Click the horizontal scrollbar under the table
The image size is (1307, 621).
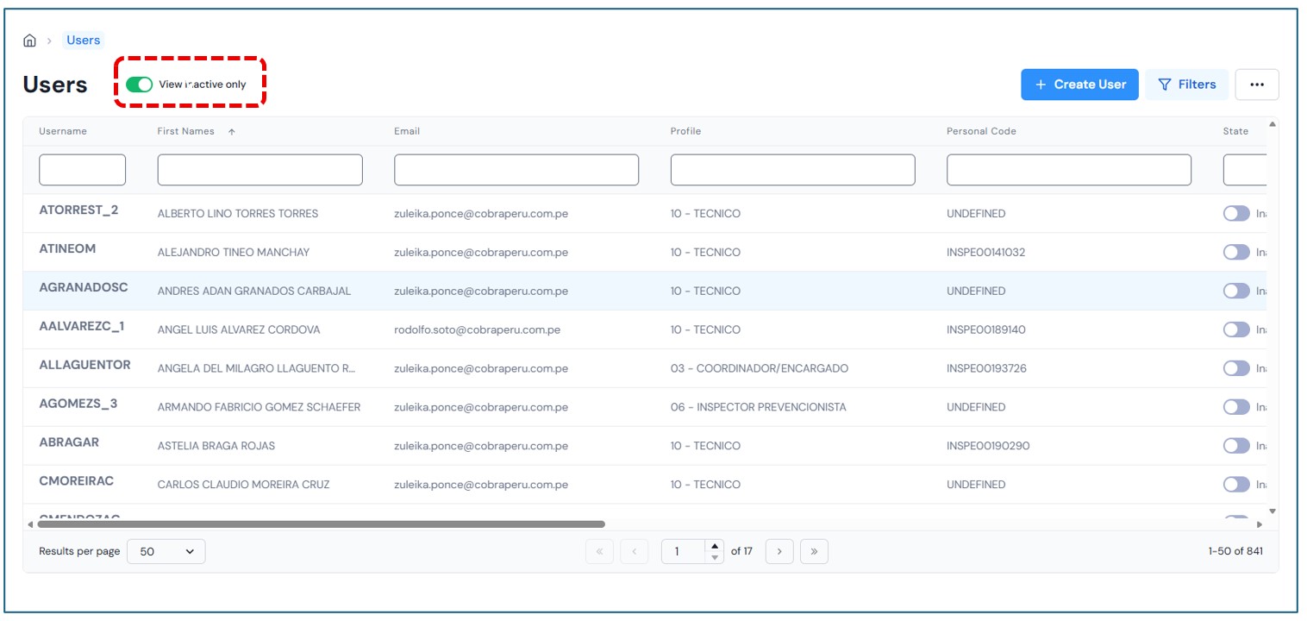point(321,524)
